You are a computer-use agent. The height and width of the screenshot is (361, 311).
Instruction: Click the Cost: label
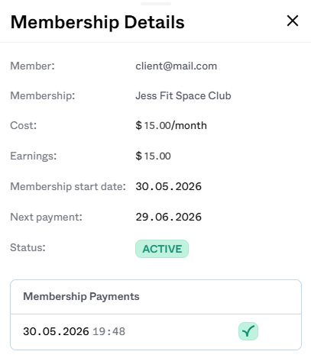click(x=24, y=125)
